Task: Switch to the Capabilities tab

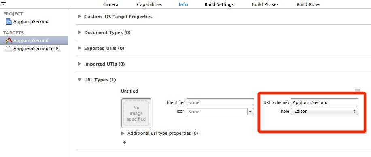Action: [149, 4]
